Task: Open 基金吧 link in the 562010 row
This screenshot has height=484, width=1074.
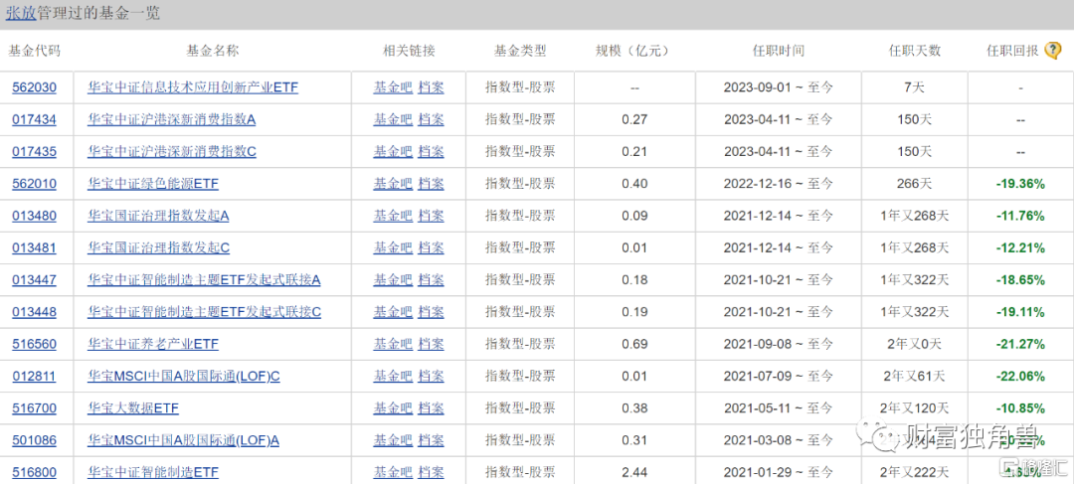Action: click(393, 184)
